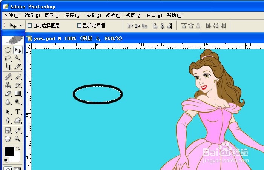This screenshot has height=170, width=264.
Task: Select the Magic Wand tool
Action: click(18, 58)
